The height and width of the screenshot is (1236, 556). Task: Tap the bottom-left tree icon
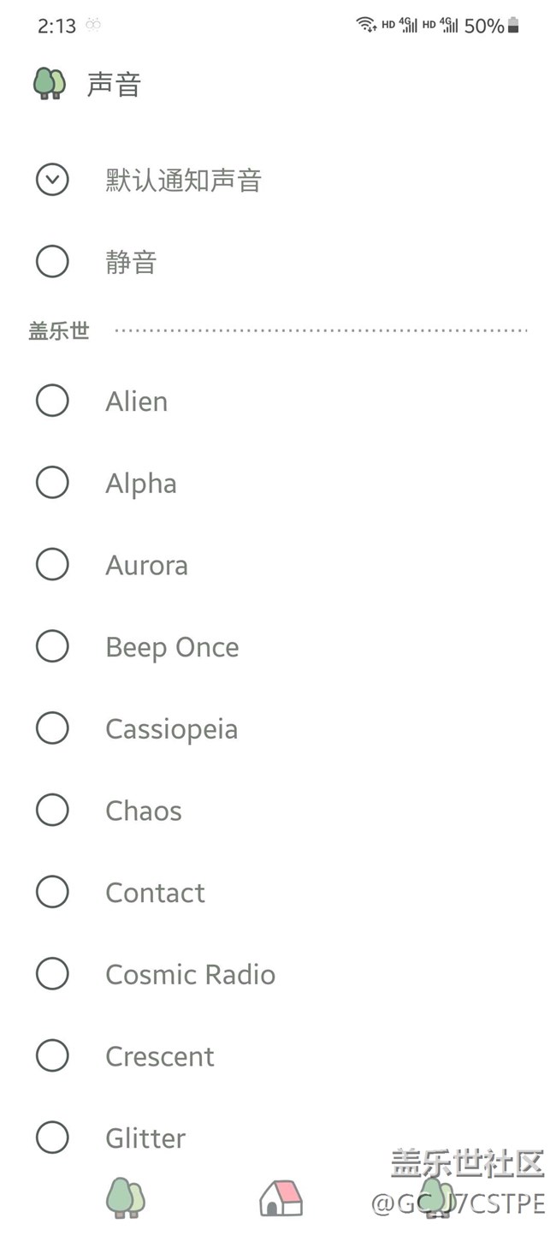click(x=126, y=1197)
